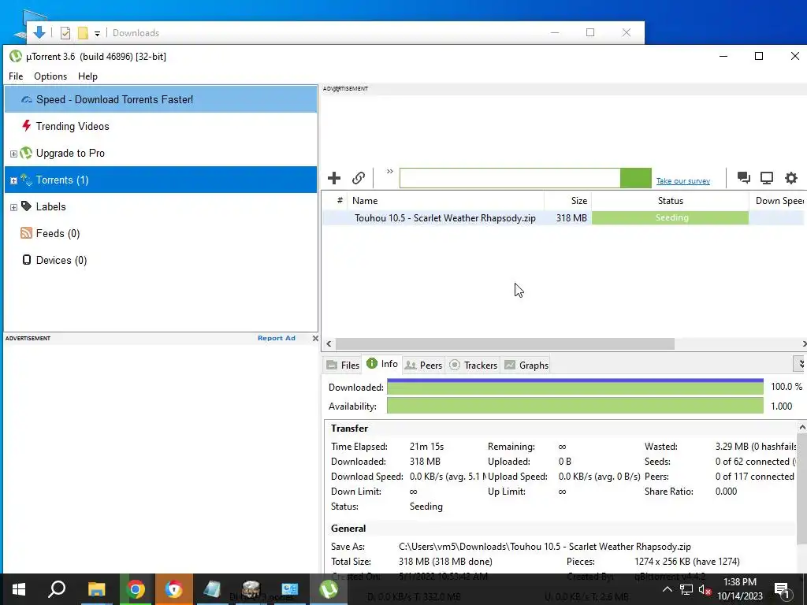The width and height of the screenshot is (807, 605).
Task: Click the Upgrade to Pro uTorrent logo icon
Action: pos(26,153)
